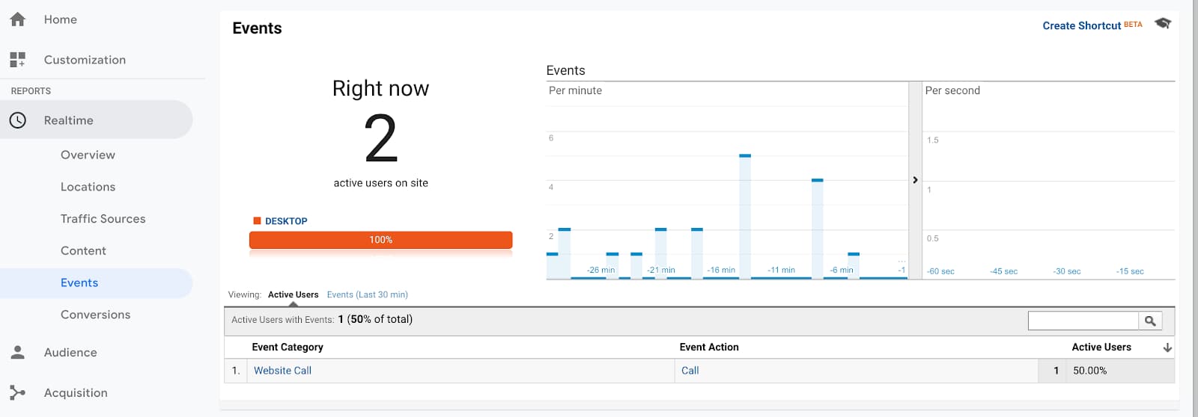Click the DESKTOP legend label
The image size is (1198, 417).
pyautogui.click(x=286, y=221)
